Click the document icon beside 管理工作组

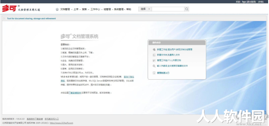tap(154, 60)
